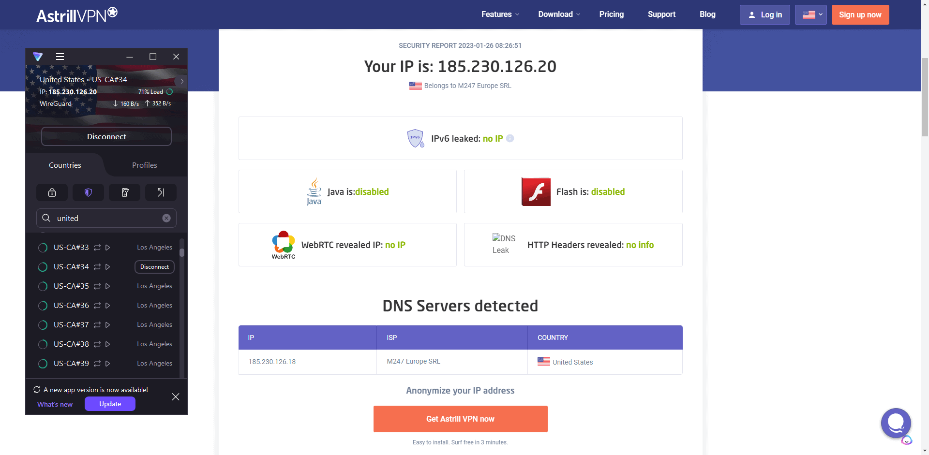Click Get Astrill VPN now

tap(461, 419)
